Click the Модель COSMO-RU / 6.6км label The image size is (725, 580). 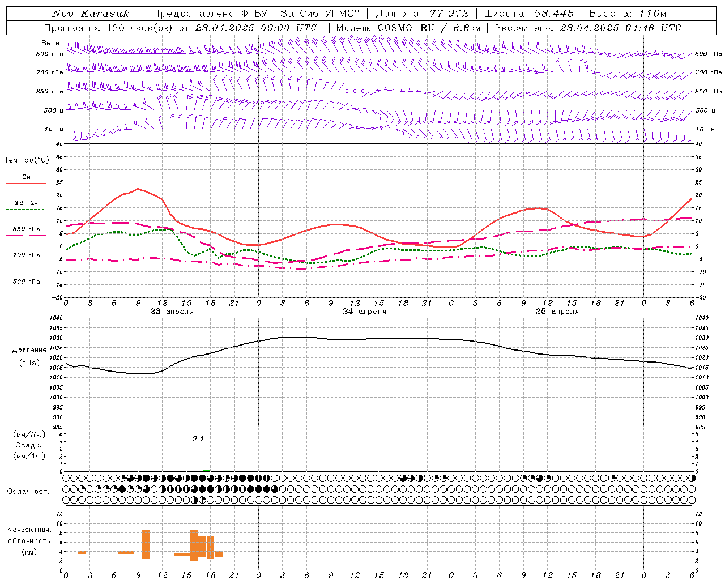tap(408, 28)
